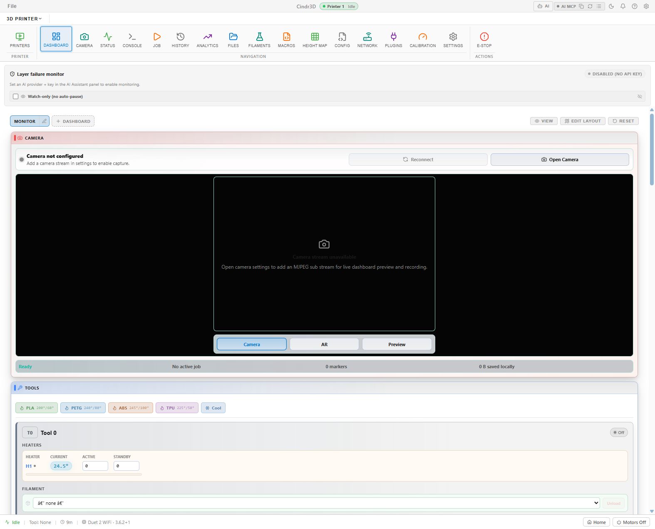Click the VIEW layout button
This screenshot has height=529, width=655.
[544, 121]
